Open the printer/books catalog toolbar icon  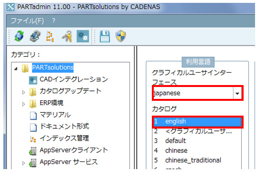tap(35, 36)
